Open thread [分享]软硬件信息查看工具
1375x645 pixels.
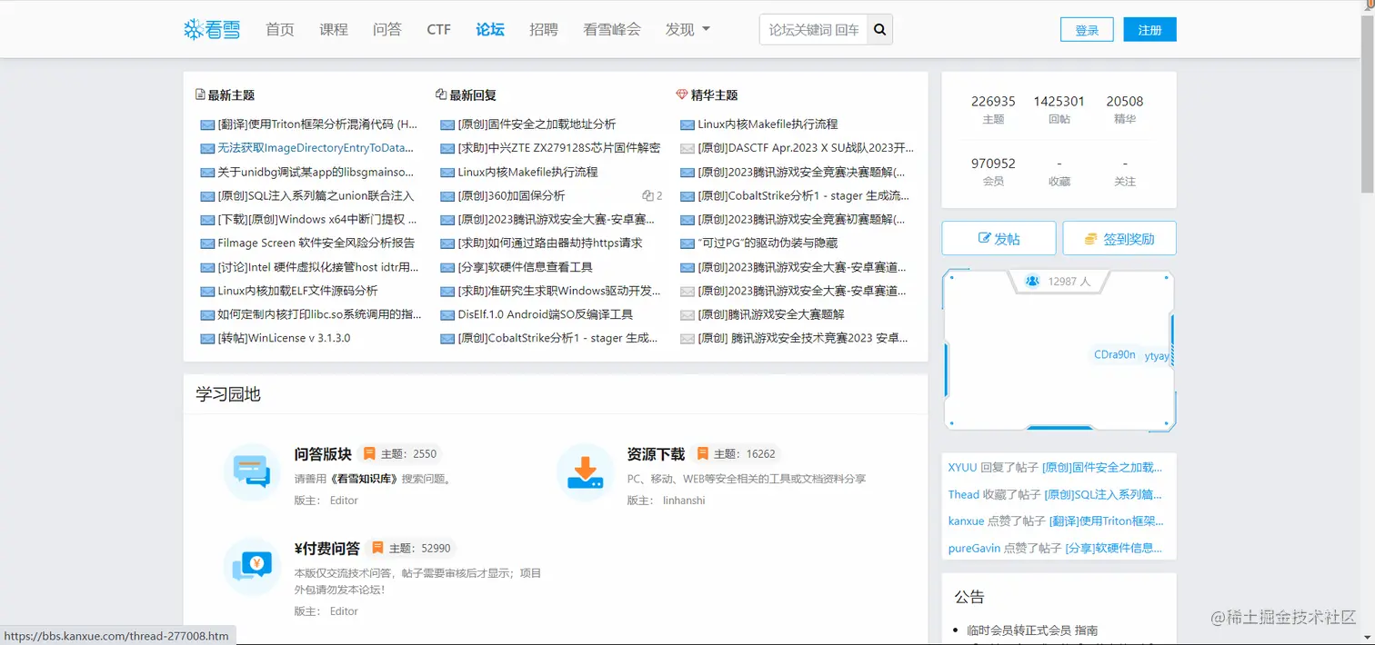[525, 267]
